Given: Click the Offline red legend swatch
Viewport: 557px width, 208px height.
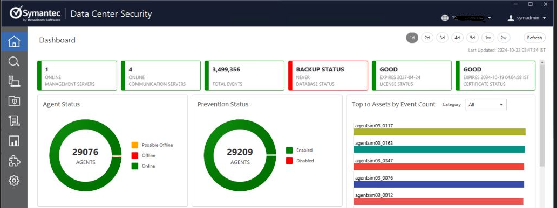Looking at the screenshot, I should [134, 155].
